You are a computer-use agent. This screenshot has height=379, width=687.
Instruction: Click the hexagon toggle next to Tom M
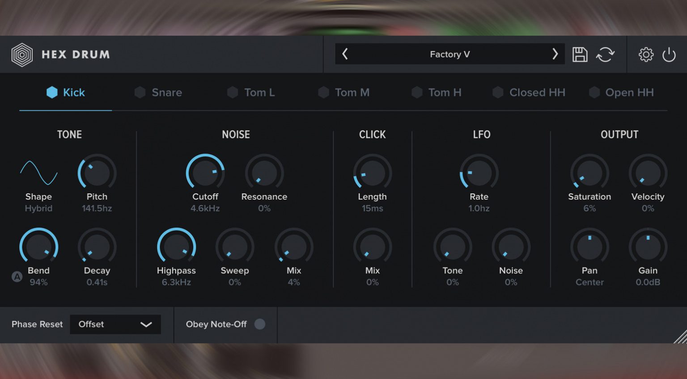pyautogui.click(x=324, y=93)
